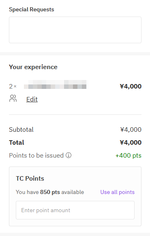Click the TC Points heading
Screen dimensions: 150x236
click(x=30, y=179)
